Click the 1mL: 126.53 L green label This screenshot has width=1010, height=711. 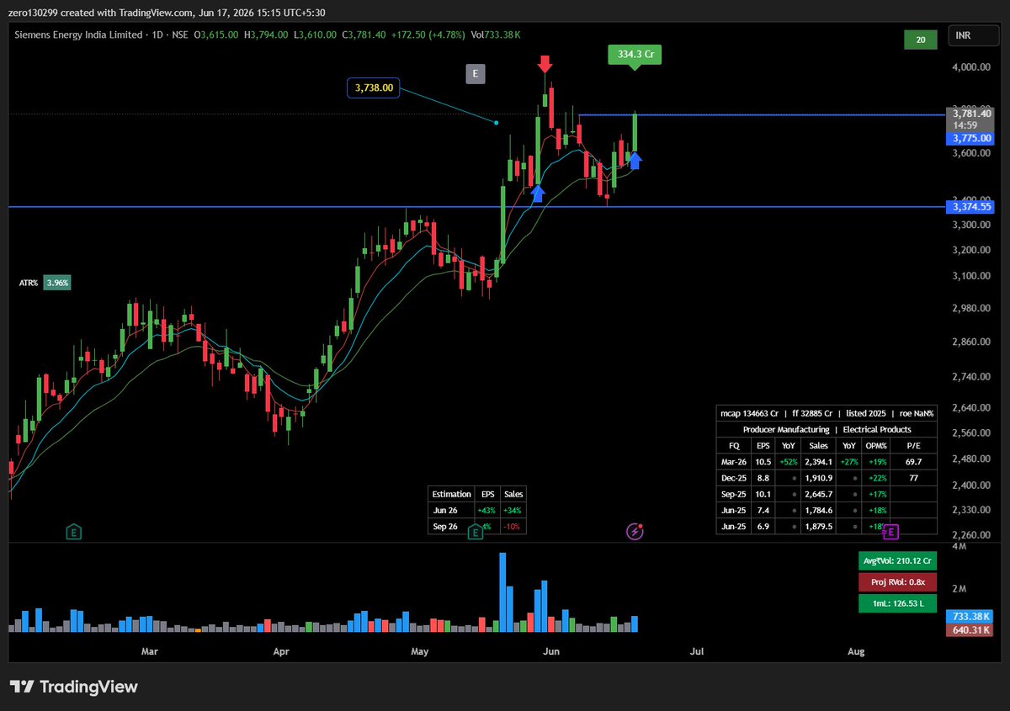click(x=897, y=603)
